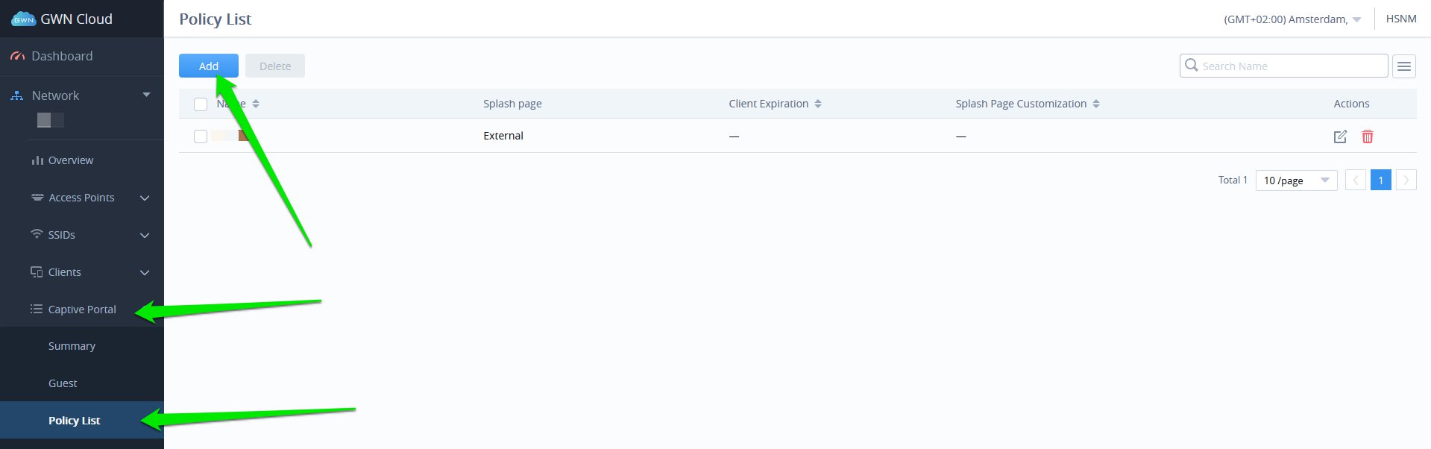1431x449 pixels.
Task: Toggle the select-all header checkbox
Action: 201,104
